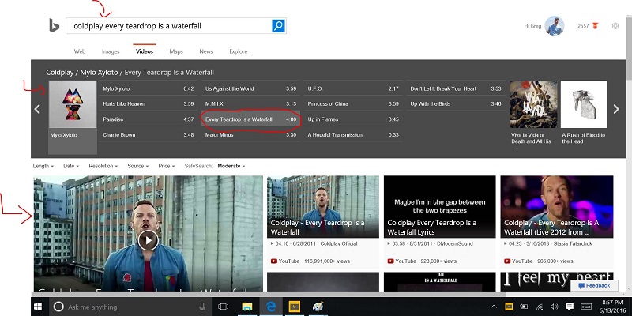Open the rewards medal icon
This screenshot has width=632, height=316.
click(595, 26)
